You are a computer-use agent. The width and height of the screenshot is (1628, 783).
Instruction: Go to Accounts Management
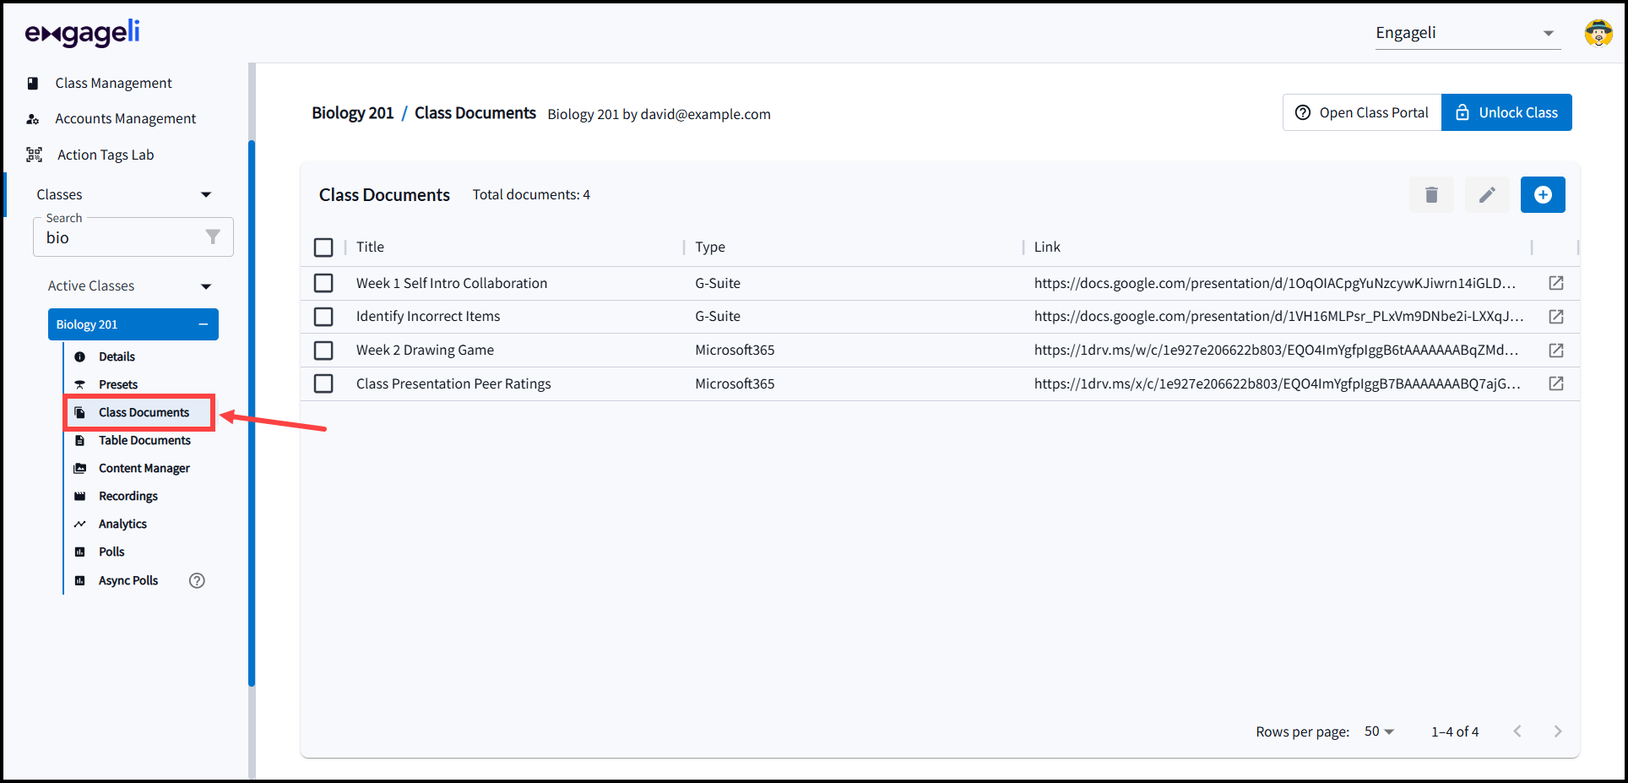125,119
